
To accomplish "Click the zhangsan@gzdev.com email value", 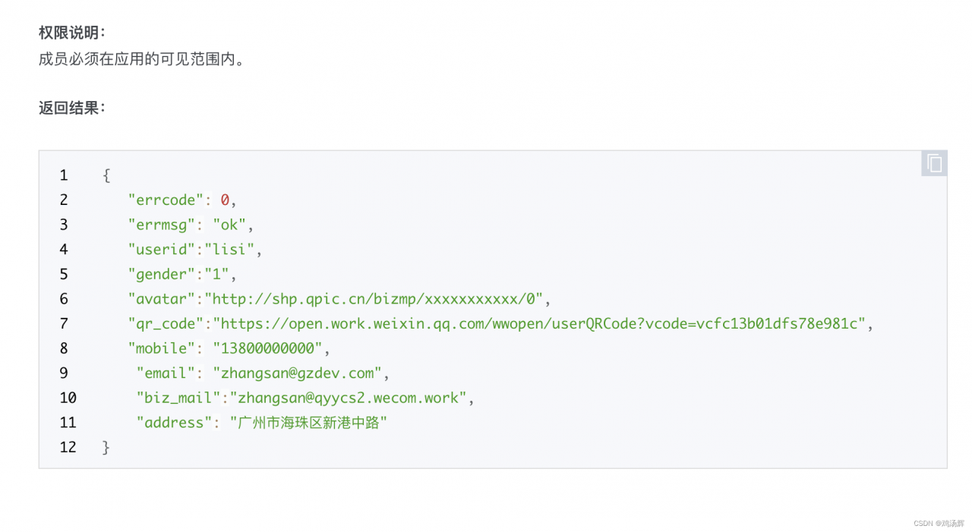I will 297,373.
